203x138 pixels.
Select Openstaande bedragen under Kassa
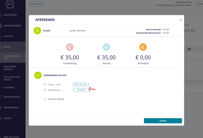tap(10, 68)
